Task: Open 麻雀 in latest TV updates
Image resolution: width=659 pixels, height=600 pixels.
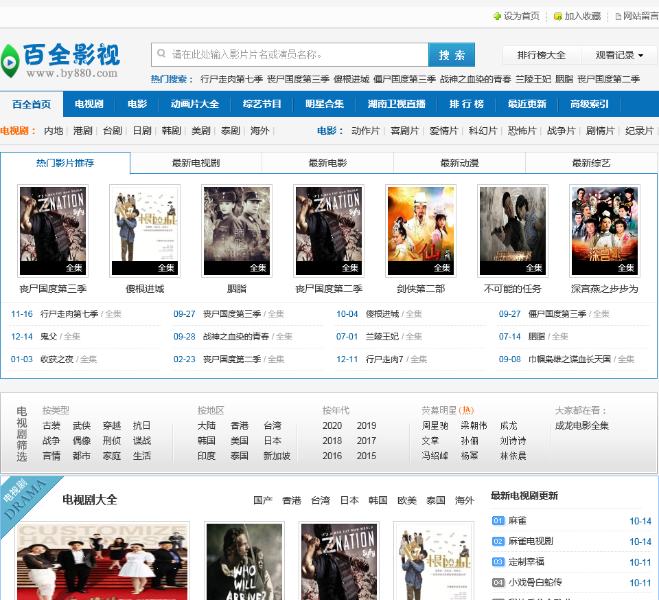Action: 518,521
